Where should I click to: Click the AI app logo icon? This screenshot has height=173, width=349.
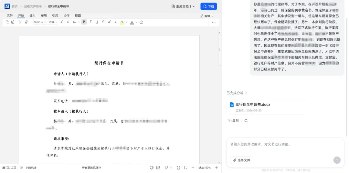click(7, 6)
